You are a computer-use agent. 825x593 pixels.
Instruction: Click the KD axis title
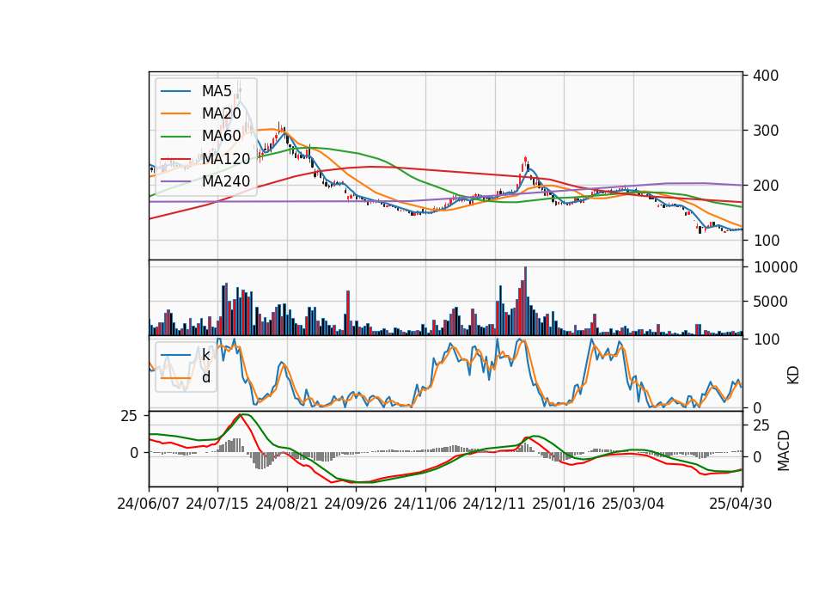point(793,375)
